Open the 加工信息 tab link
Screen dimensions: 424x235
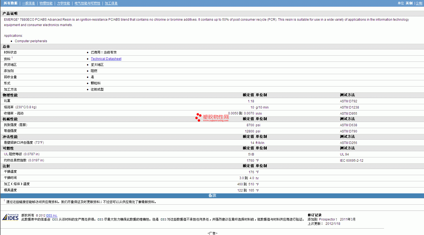[111, 3]
